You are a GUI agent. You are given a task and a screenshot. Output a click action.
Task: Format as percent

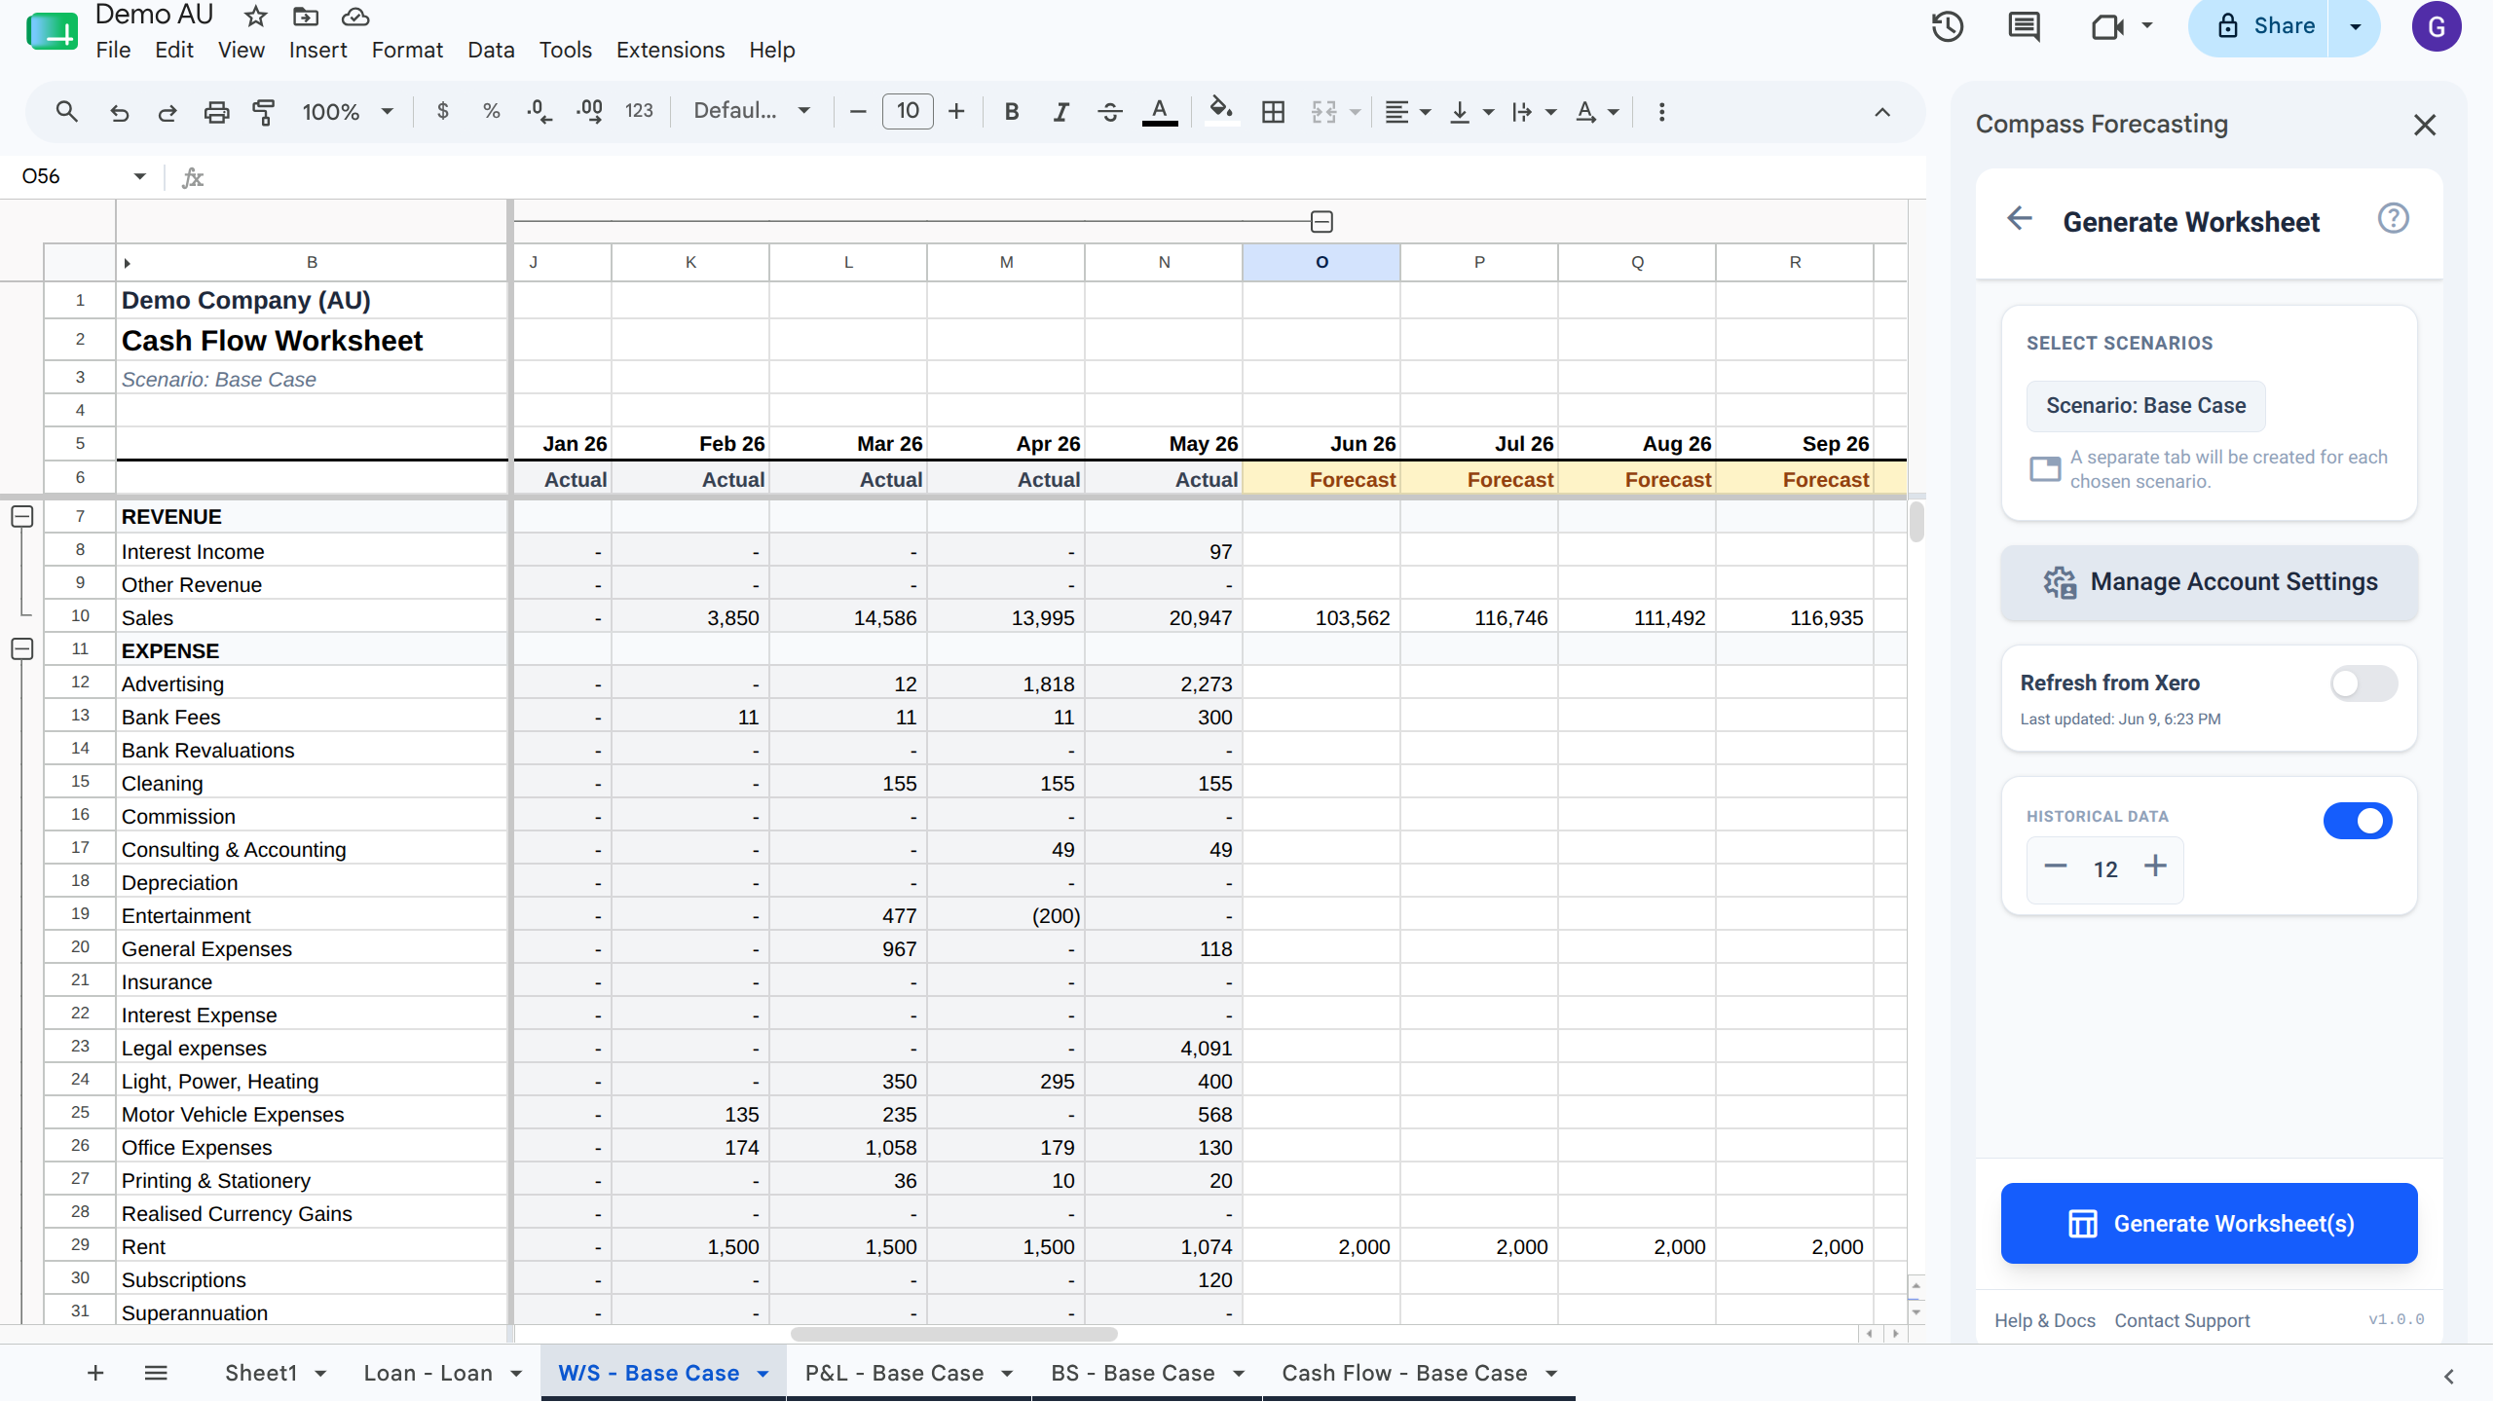coord(492,112)
